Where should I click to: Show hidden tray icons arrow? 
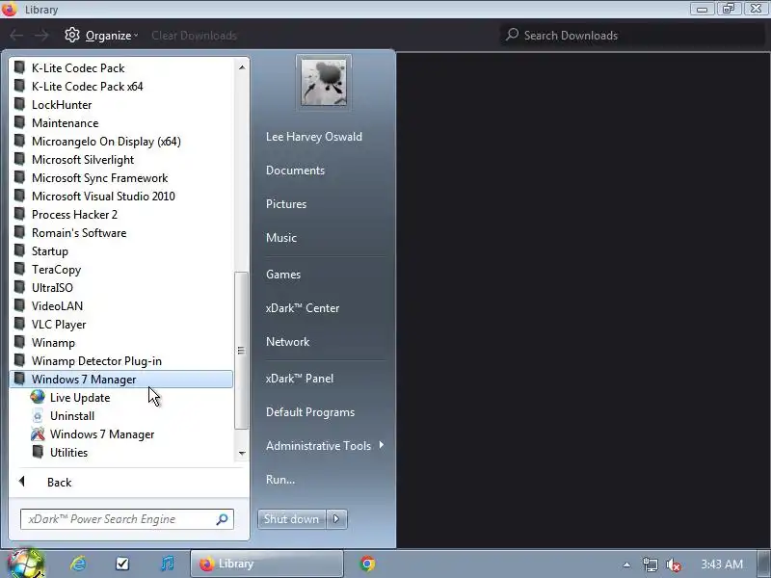[626, 565]
